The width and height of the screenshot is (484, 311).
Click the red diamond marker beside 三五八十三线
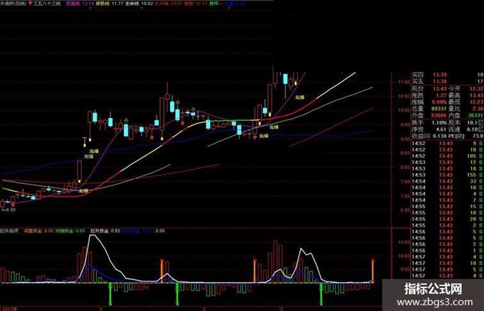coord(30,3)
